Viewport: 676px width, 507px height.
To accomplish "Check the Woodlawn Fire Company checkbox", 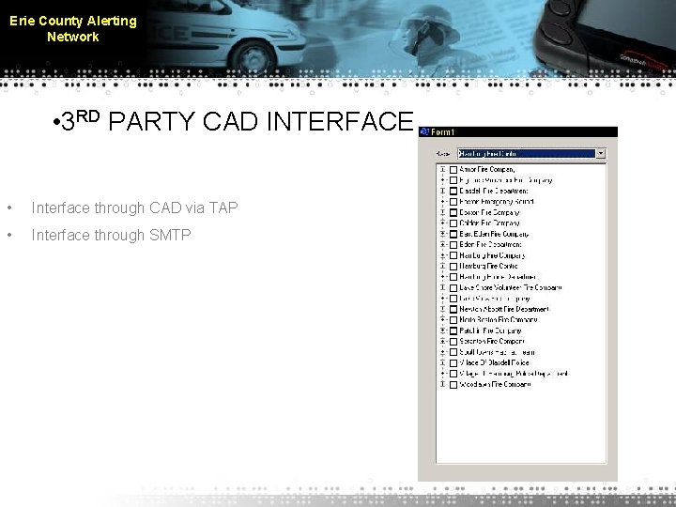I will pyautogui.click(x=453, y=385).
